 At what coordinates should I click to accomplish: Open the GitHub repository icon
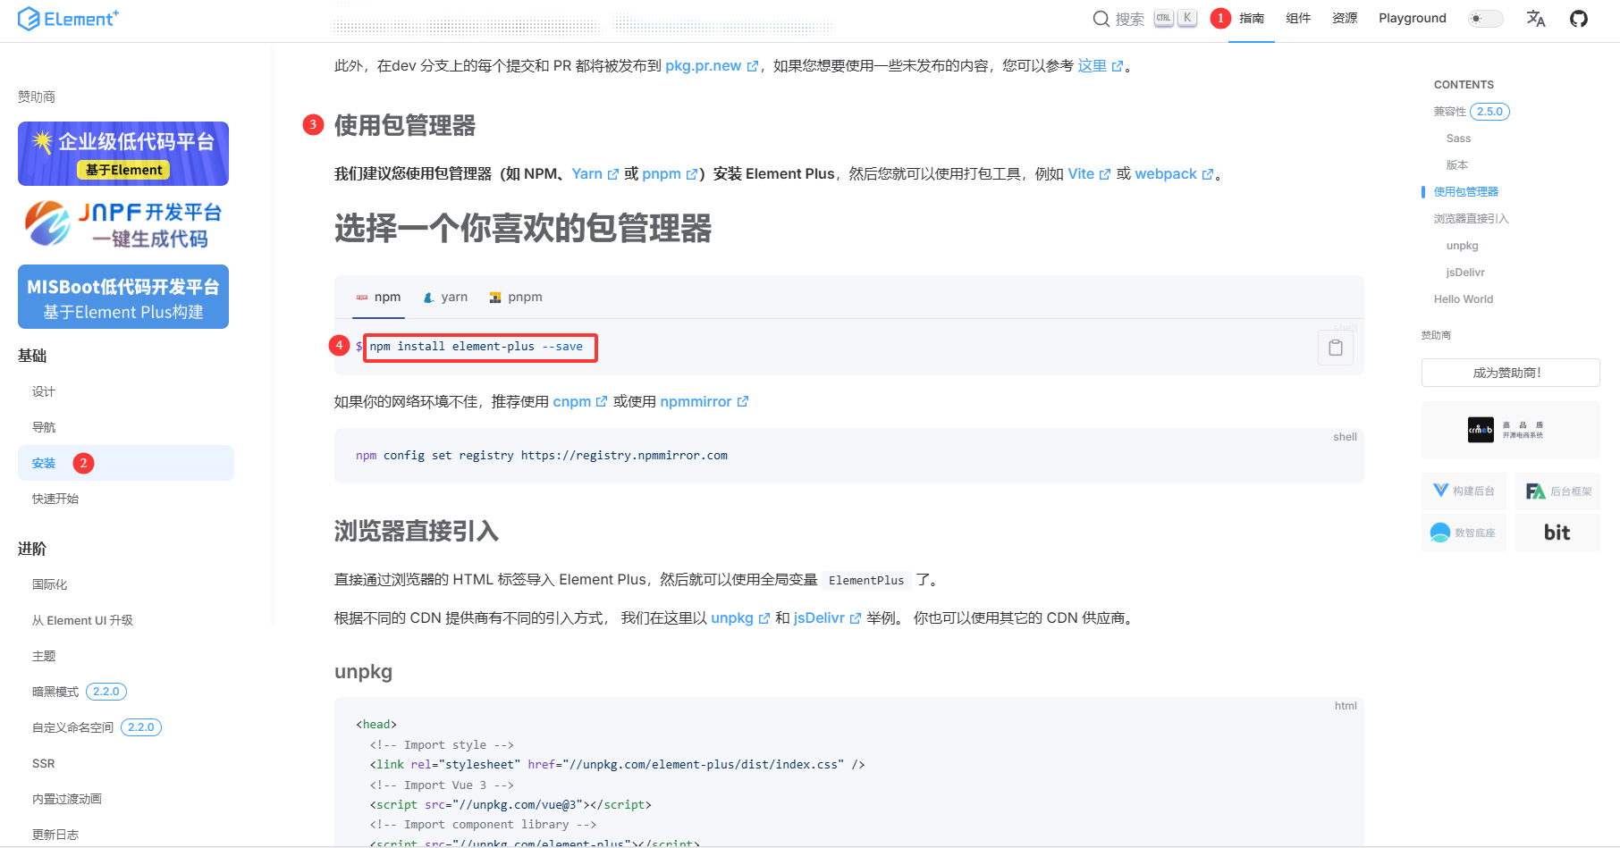click(x=1579, y=19)
